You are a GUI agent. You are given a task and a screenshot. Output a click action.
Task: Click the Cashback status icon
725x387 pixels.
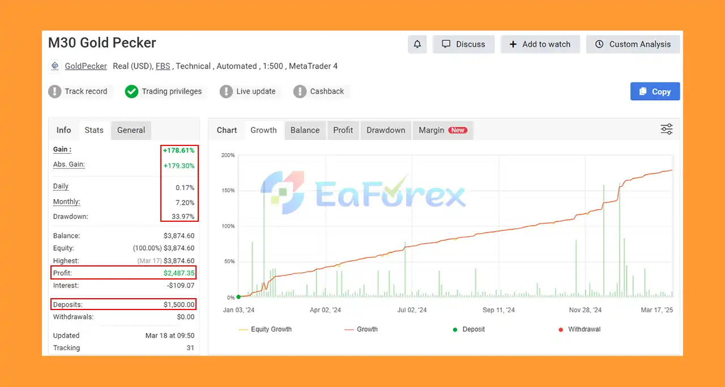click(300, 92)
